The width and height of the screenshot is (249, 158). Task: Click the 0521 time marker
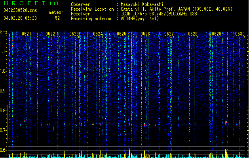click(27, 34)
